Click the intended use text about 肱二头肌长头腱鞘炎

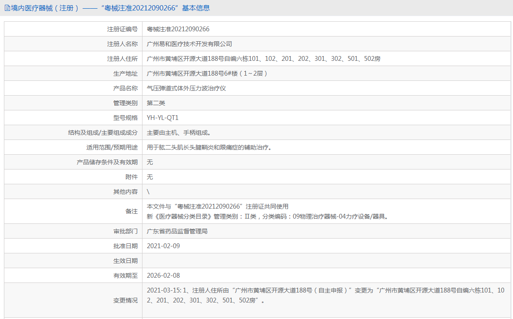pyautogui.click(x=210, y=147)
